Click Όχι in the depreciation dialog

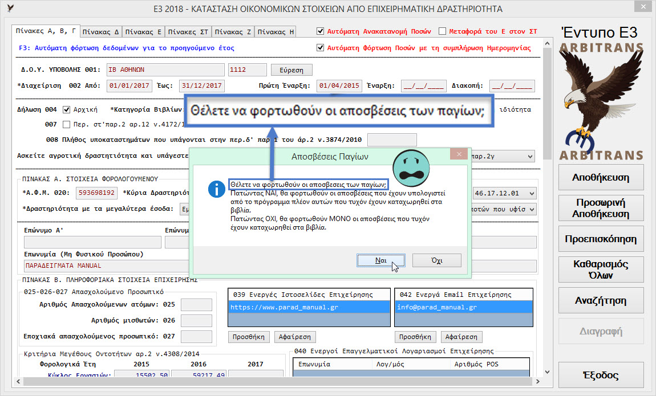pos(437,260)
